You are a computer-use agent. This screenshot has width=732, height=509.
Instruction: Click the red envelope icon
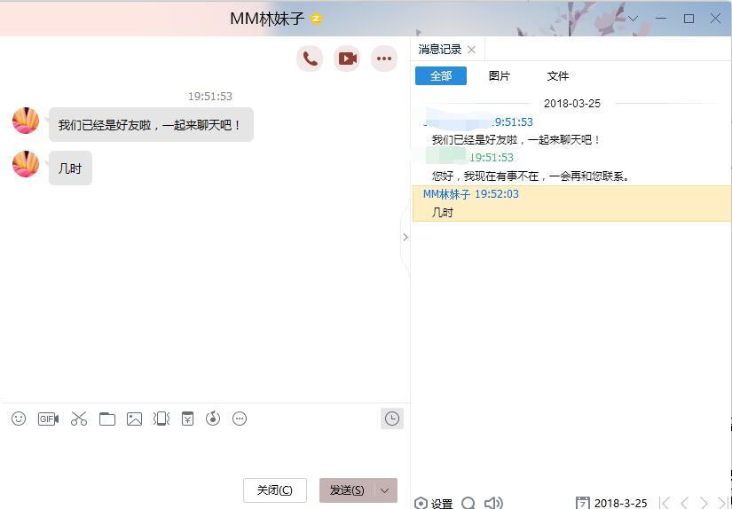187,419
